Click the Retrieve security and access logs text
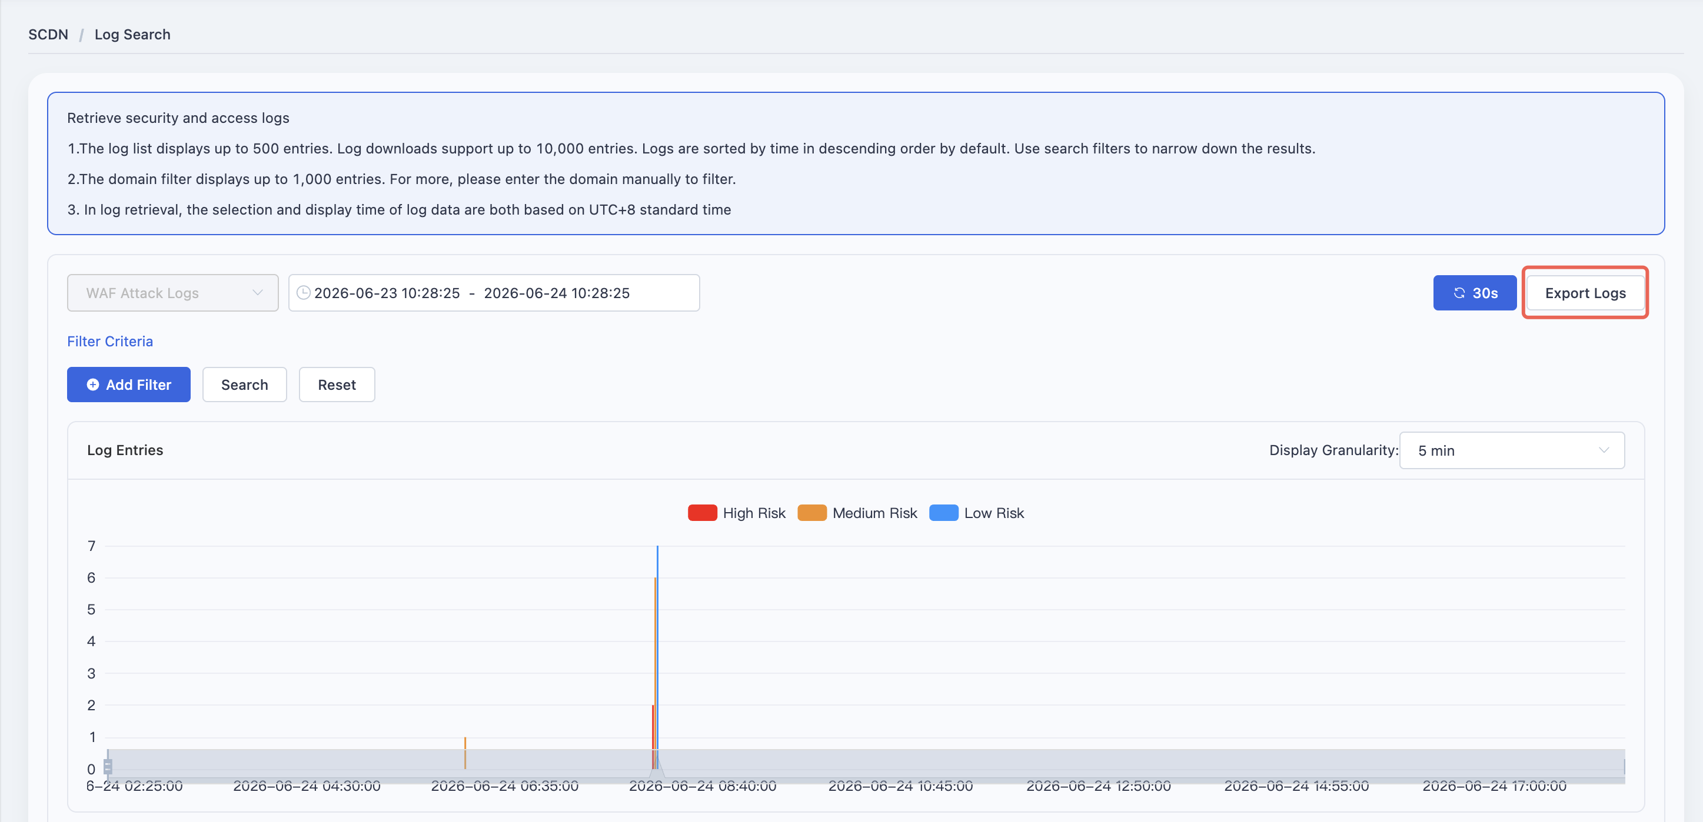 point(178,118)
